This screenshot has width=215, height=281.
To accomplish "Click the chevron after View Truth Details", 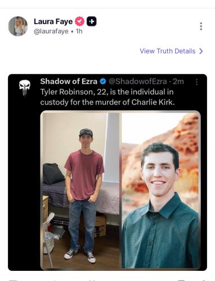I will point(201,51).
